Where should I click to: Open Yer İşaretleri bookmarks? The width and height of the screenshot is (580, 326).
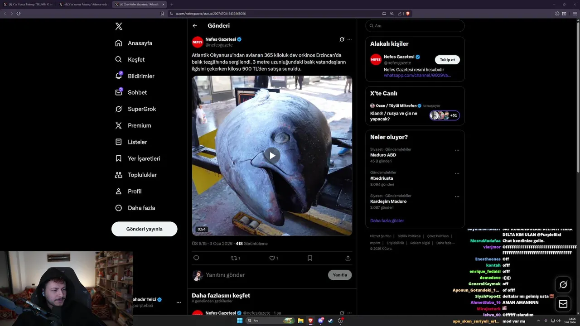click(x=137, y=158)
